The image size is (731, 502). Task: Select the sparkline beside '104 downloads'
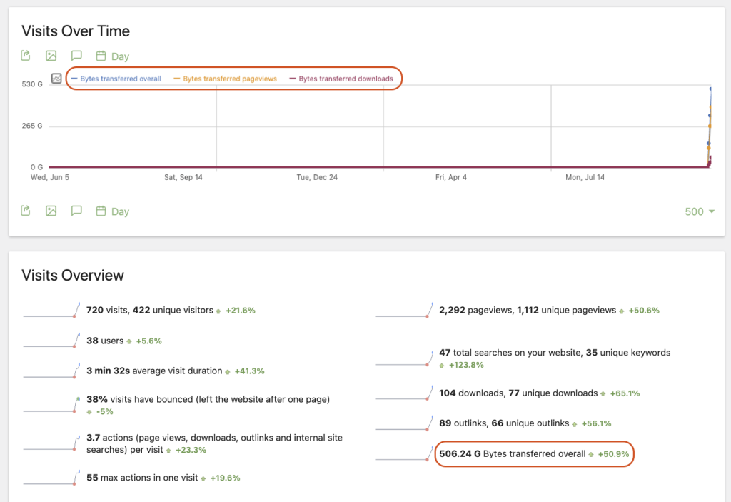click(404, 393)
